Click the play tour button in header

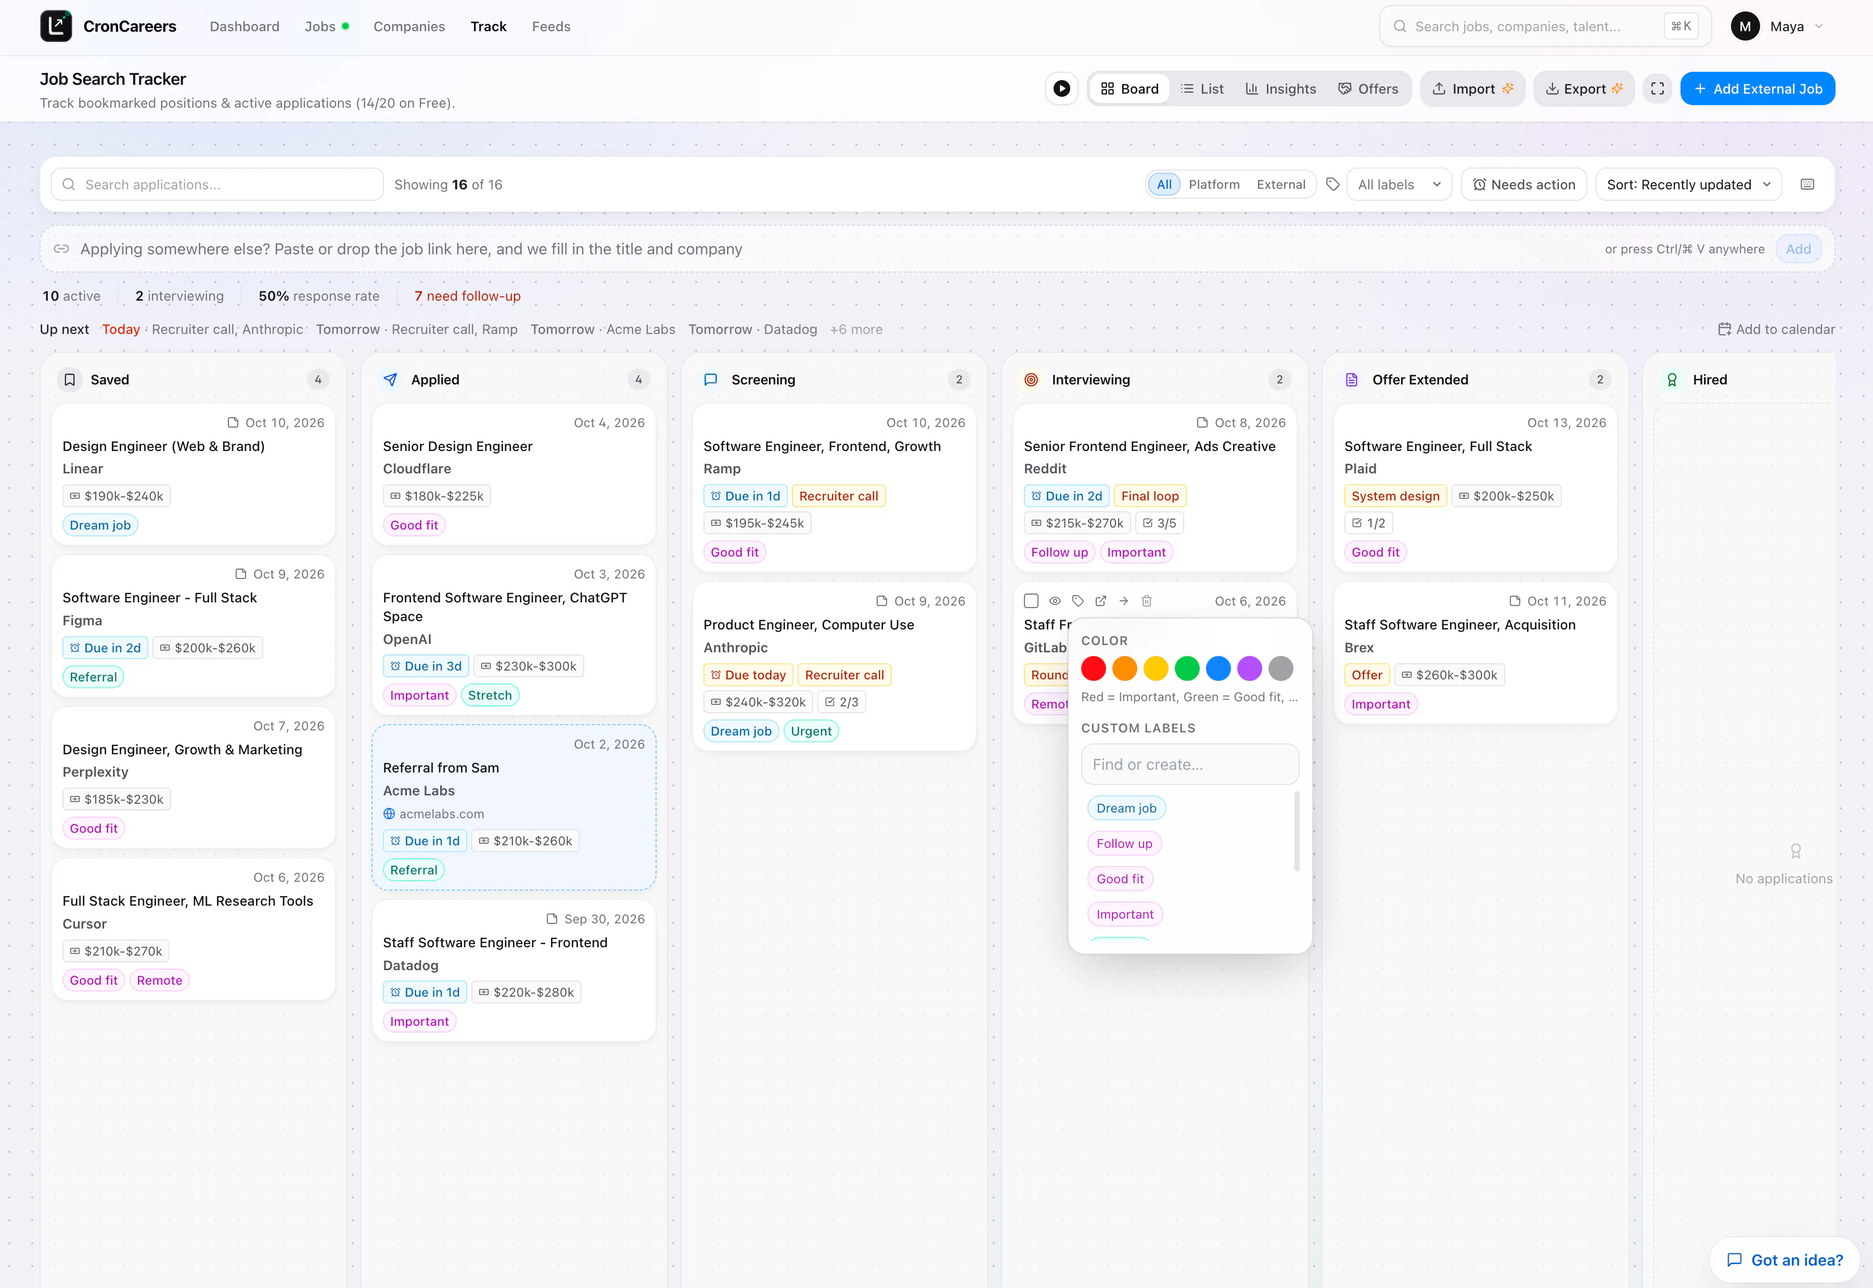1062,89
